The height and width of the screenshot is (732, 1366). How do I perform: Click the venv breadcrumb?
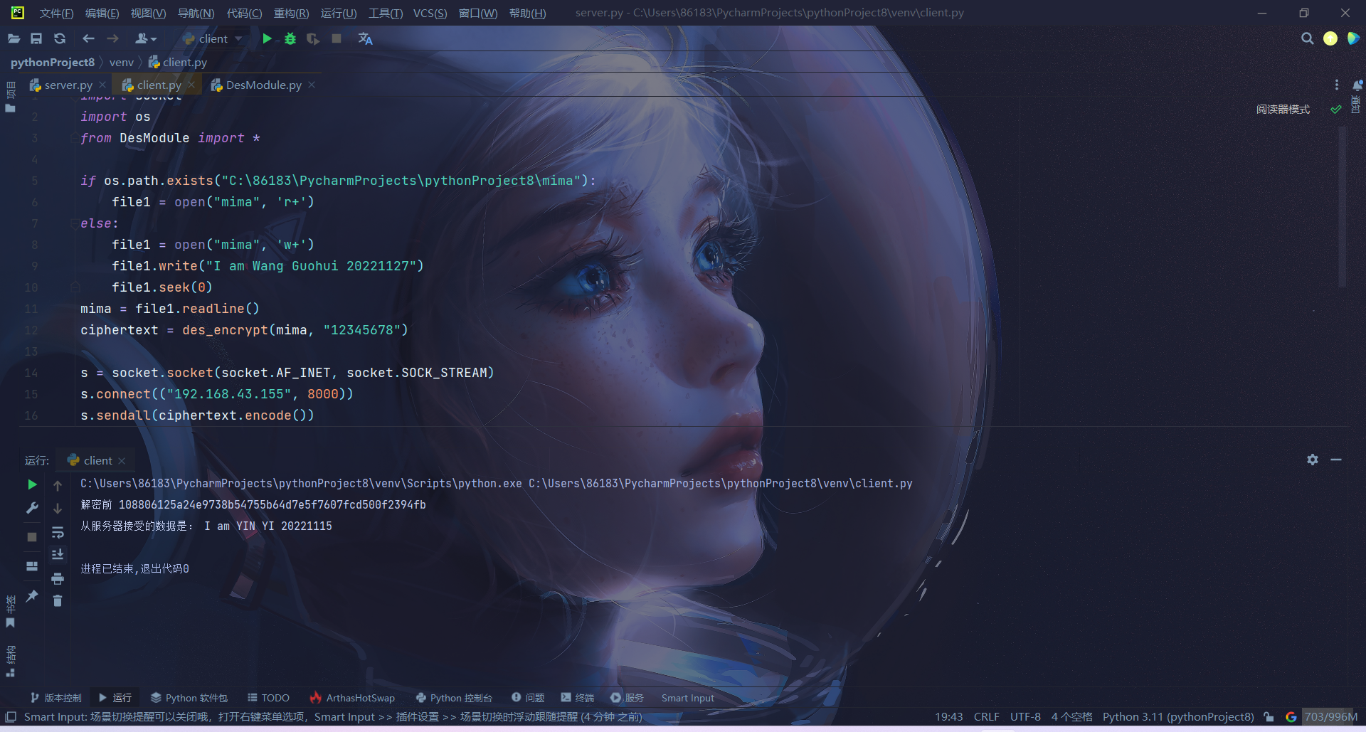122,63
